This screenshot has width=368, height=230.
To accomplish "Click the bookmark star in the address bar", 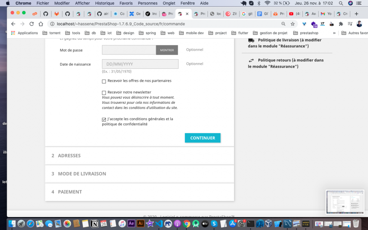I will coord(293,23).
